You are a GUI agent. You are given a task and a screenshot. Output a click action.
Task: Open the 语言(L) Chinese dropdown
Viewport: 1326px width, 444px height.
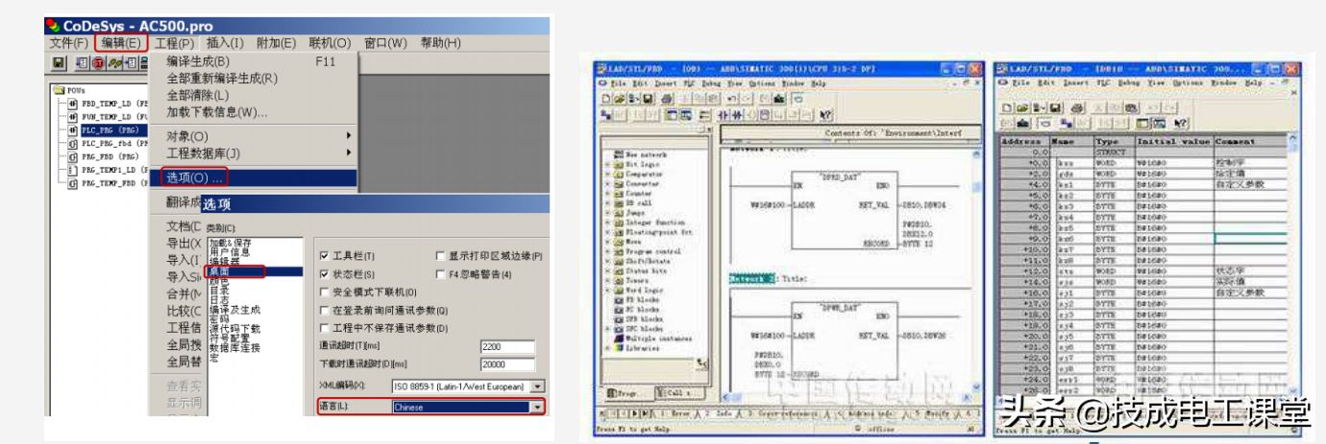coord(536,408)
